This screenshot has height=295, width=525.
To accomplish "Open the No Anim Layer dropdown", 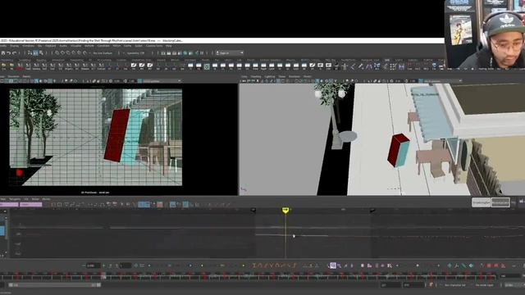I will click(x=484, y=285).
